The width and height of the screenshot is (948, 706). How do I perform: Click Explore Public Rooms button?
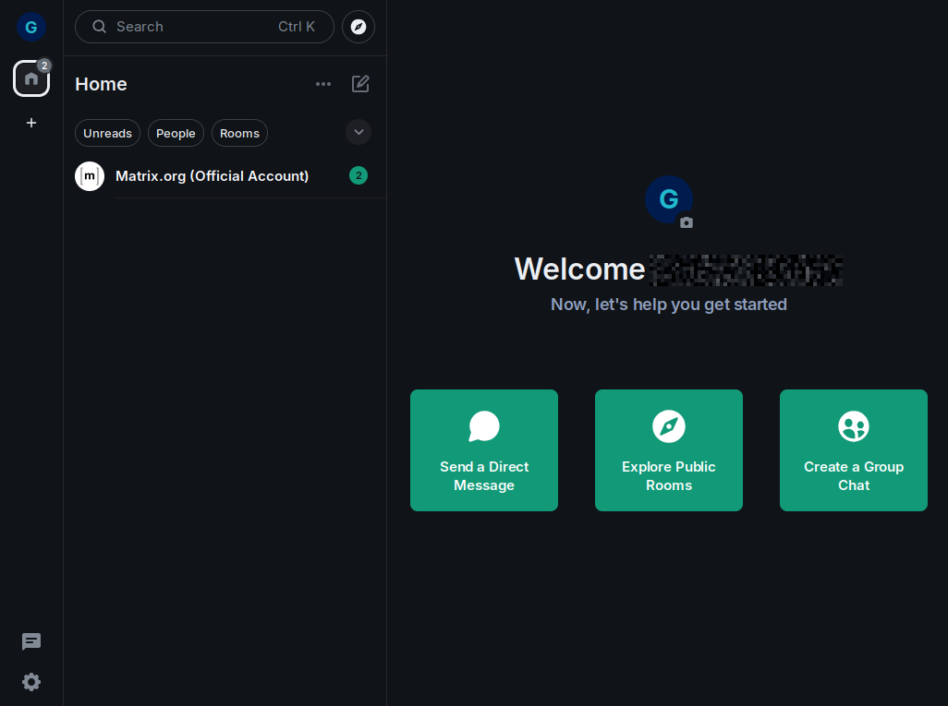click(669, 450)
